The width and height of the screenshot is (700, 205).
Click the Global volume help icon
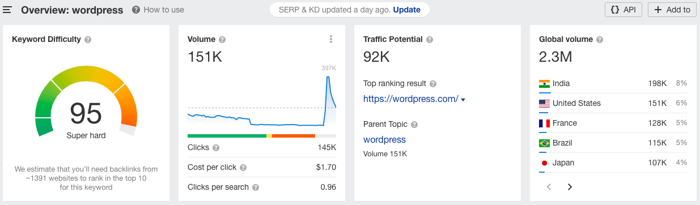(600, 40)
